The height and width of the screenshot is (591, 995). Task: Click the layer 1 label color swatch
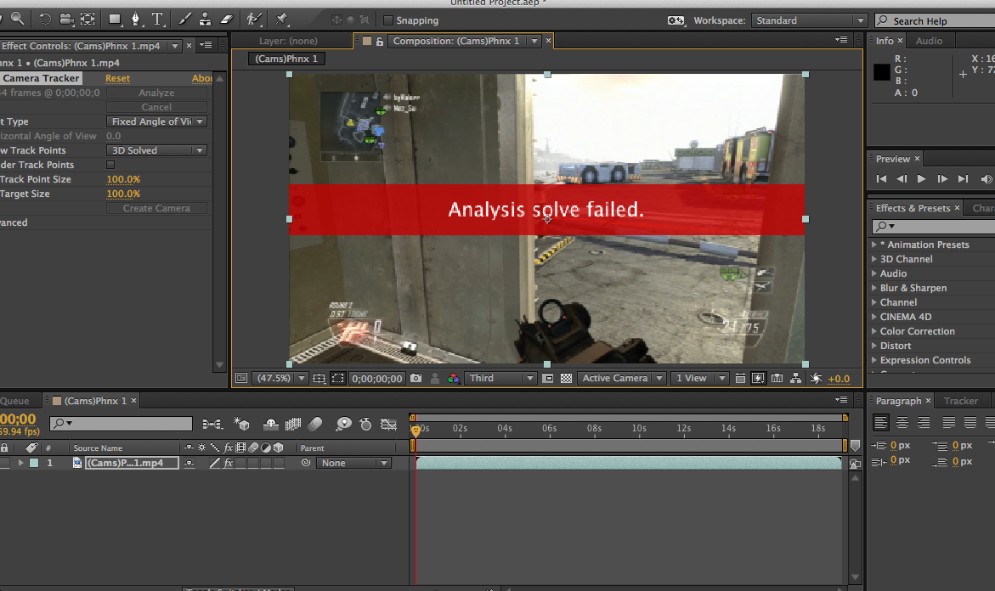(34, 463)
